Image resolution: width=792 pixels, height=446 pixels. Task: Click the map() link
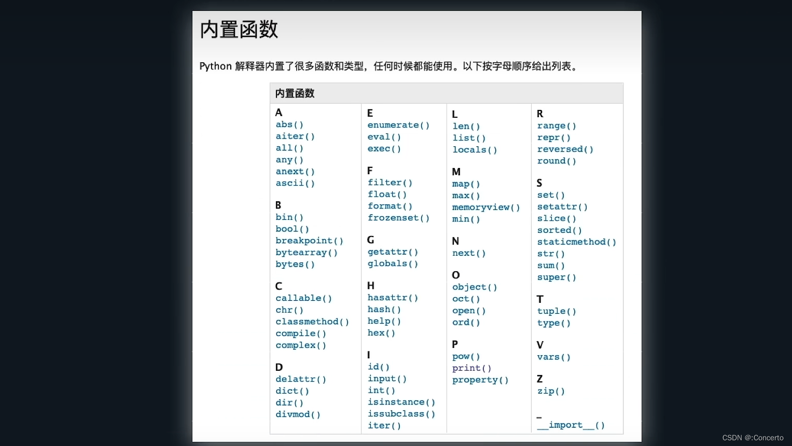pyautogui.click(x=466, y=184)
